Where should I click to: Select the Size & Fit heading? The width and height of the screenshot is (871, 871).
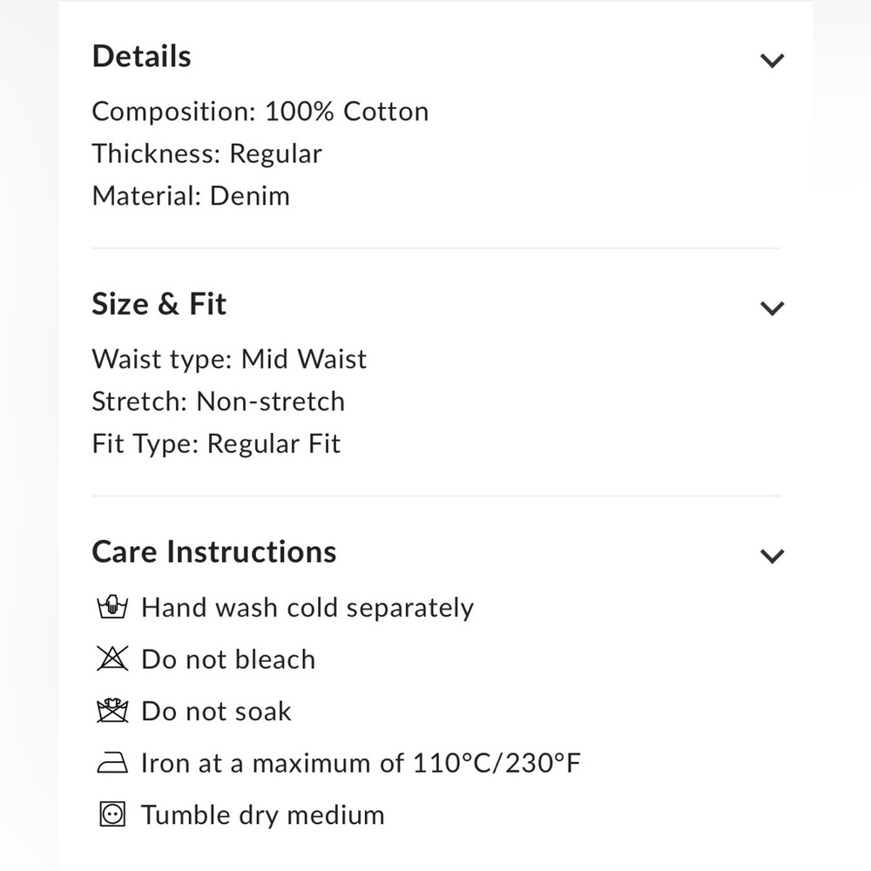[159, 304]
